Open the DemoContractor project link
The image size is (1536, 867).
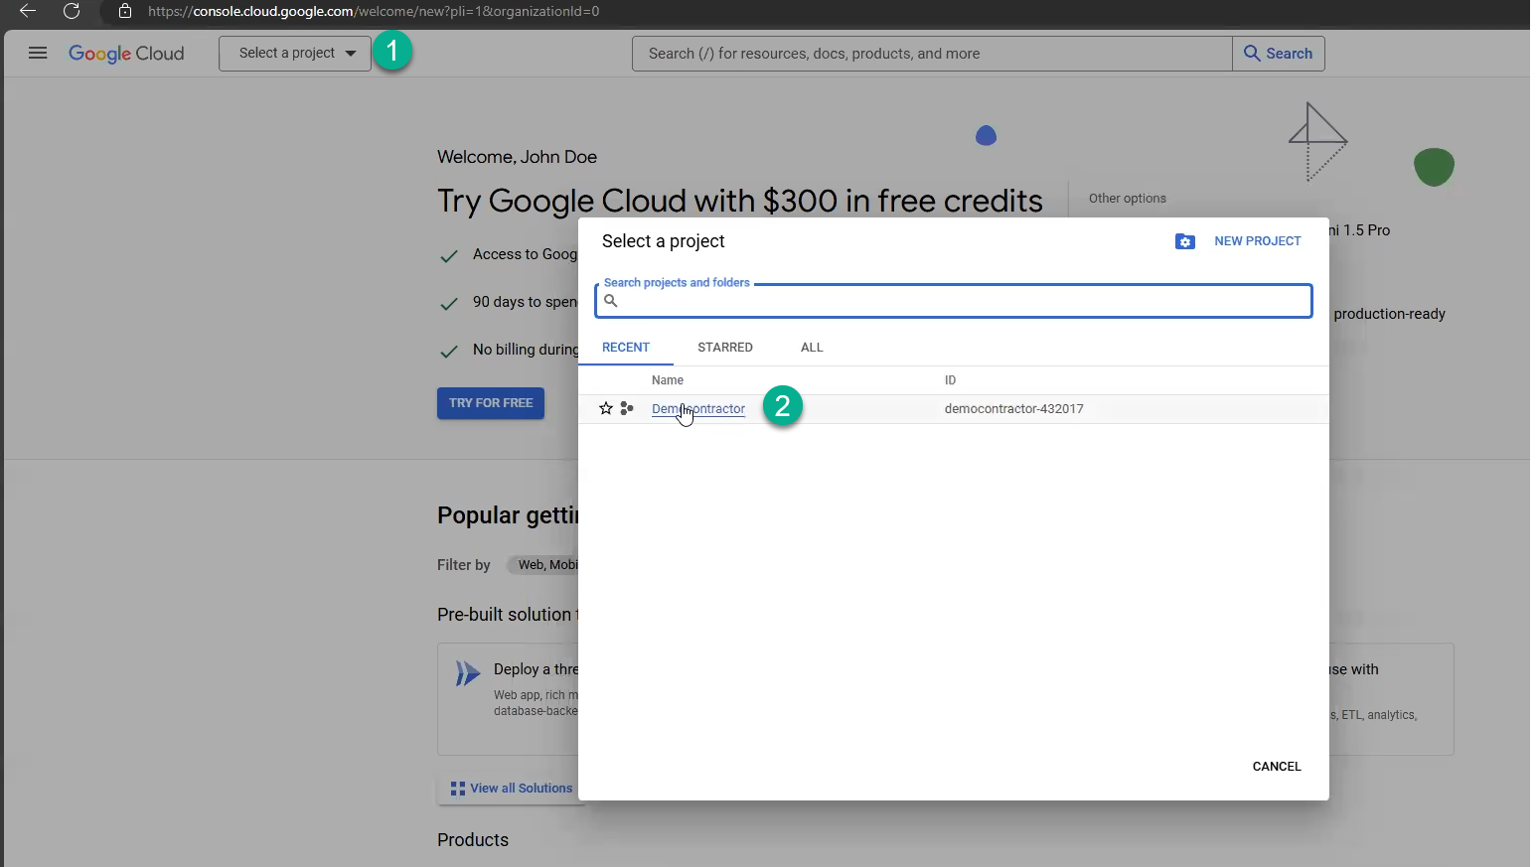[x=698, y=409]
